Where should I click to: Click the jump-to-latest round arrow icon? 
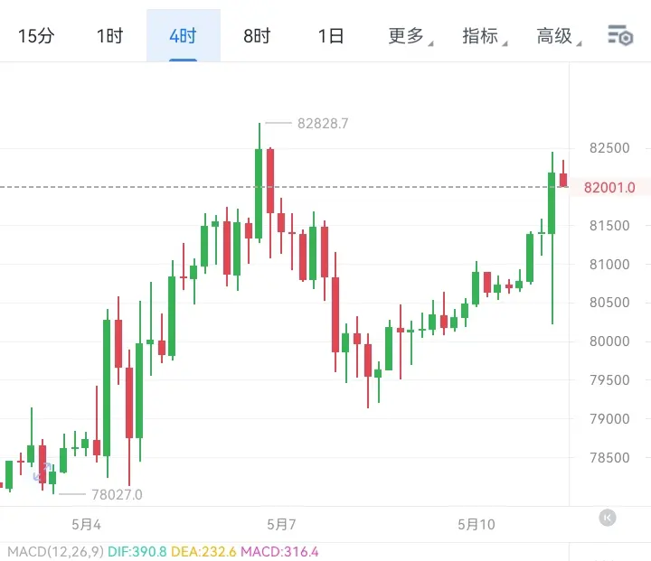click(608, 518)
